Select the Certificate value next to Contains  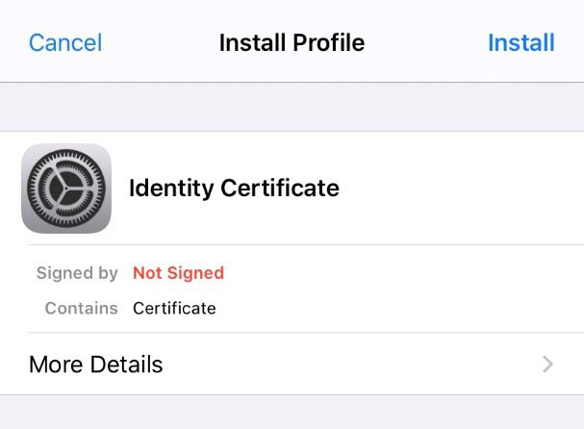point(174,309)
